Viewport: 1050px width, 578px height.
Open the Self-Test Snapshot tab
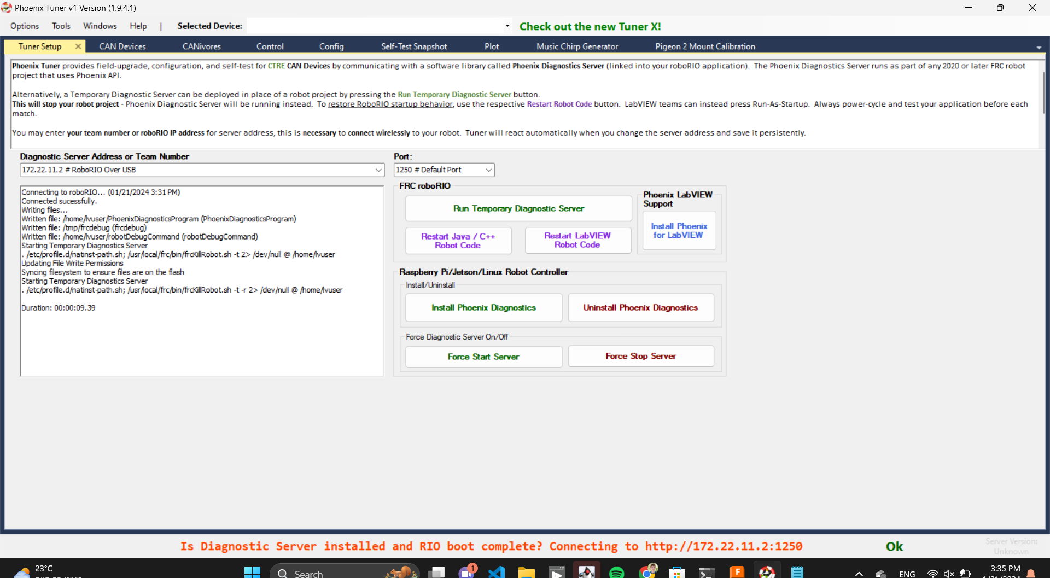[x=414, y=46]
